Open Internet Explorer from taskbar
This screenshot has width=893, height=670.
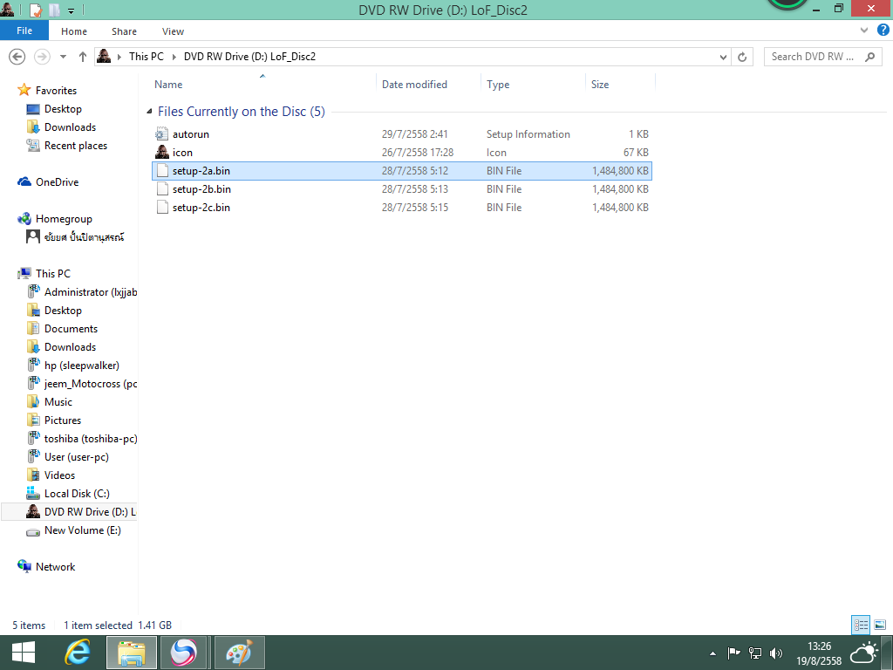(78, 652)
